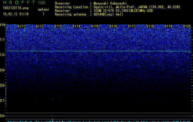
Task: Click the 0.8 kHz axis label
Action: (2, 85)
